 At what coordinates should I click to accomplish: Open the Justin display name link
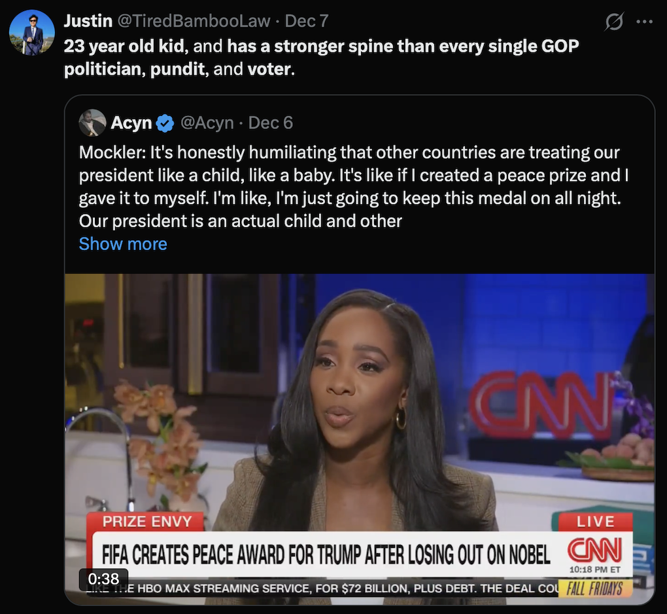pyautogui.click(x=88, y=21)
